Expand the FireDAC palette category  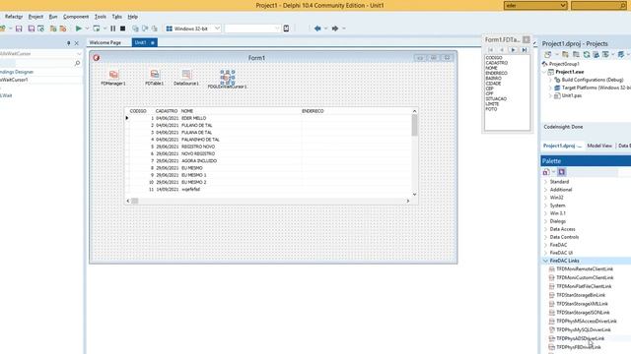[x=545, y=245]
